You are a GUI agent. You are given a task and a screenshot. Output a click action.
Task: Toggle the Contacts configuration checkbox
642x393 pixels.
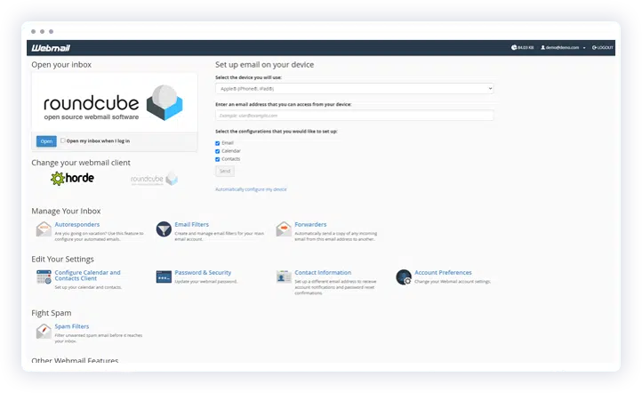pos(218,159)
